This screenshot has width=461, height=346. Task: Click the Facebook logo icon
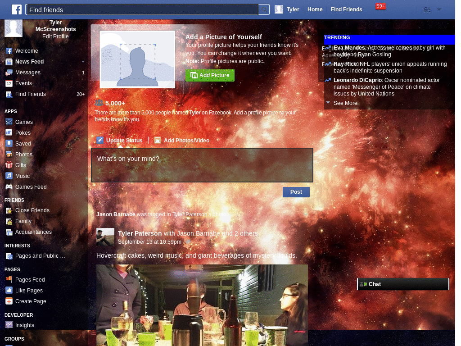coord(17,9)
